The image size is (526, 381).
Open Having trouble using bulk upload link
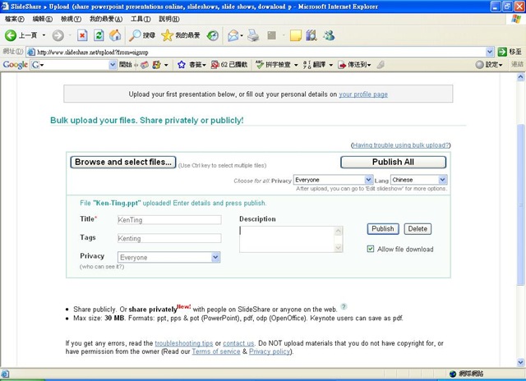401,145
